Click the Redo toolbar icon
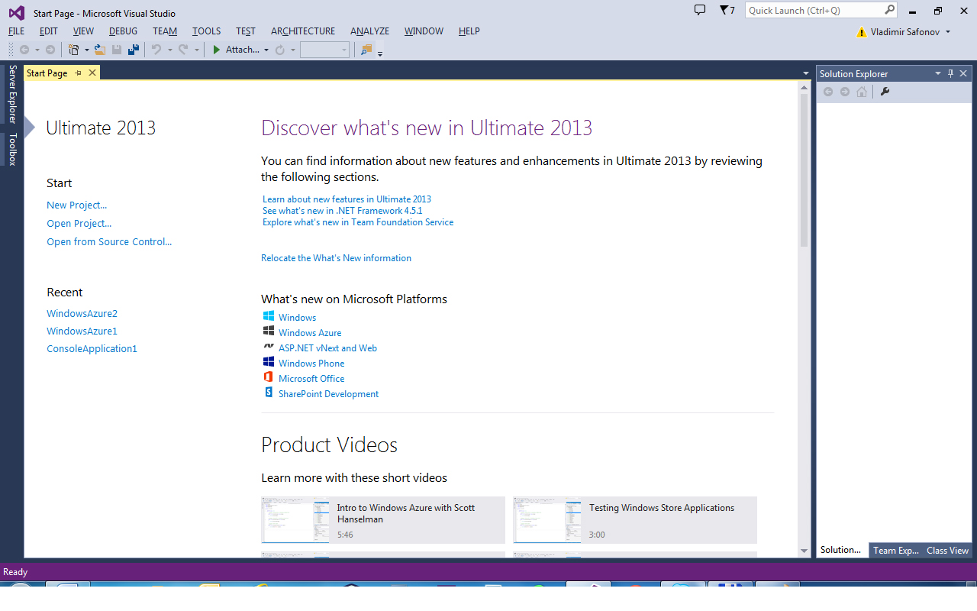977x611 pixels. 183,50
